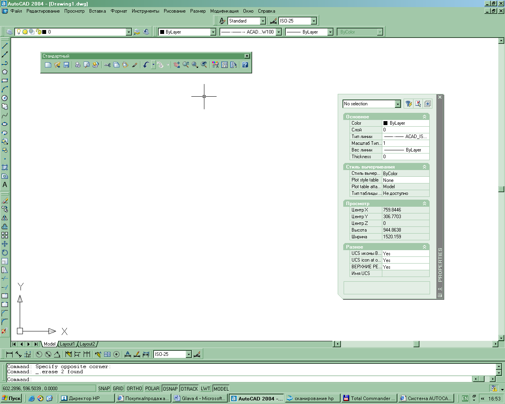Screen dimensions: 505x404
Task: Switch to Layout2 tab
Action: pyautogui.click(x=87, y=344)
